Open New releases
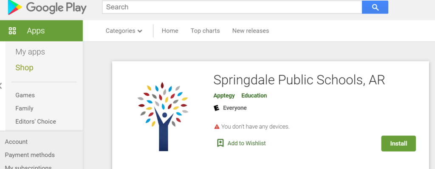This screenshot has height=169, width=435. click(x=251, y=30)
